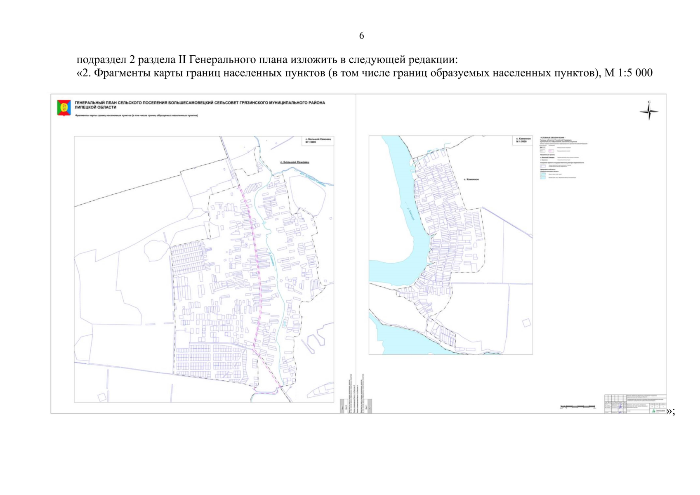
Task: Click underlined 'с. Большой Самовец' map label
Action: tap(295, 162)
